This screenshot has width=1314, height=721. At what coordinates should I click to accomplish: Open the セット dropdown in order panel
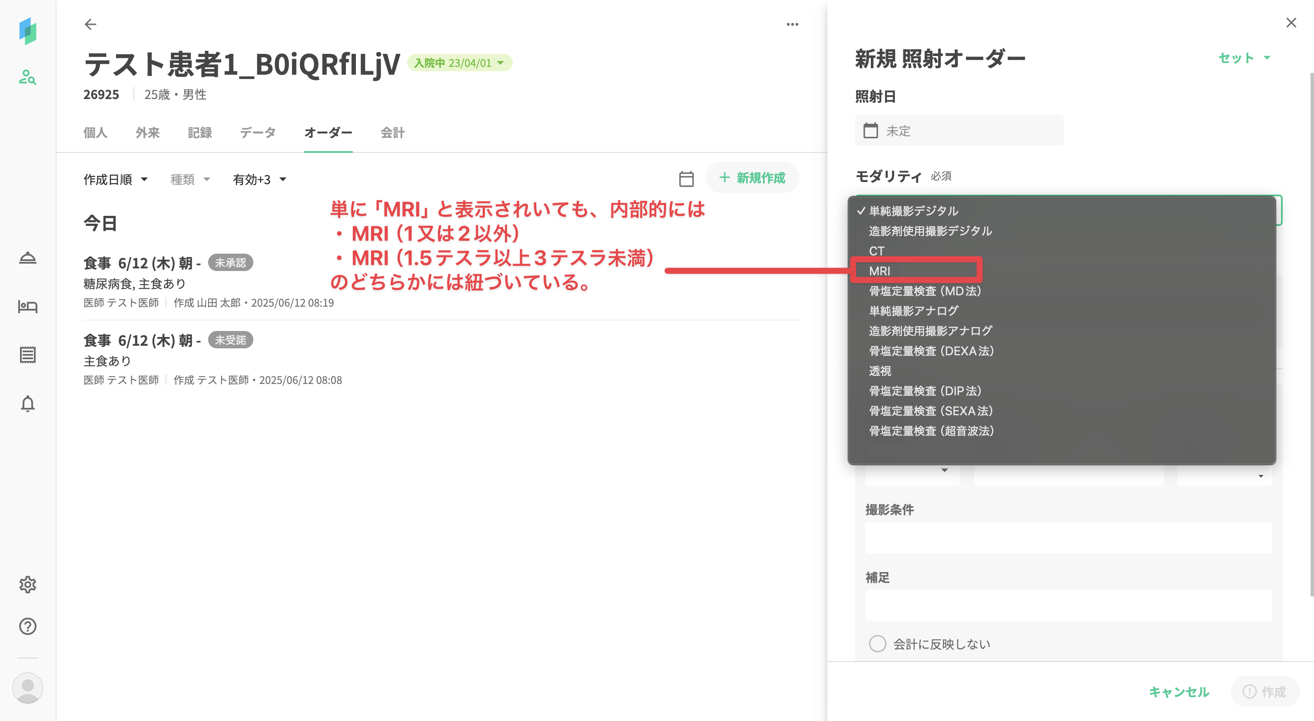1244,58
